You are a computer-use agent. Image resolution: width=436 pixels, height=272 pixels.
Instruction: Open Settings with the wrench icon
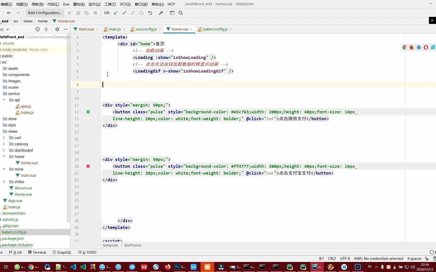(x=161, y=13)
